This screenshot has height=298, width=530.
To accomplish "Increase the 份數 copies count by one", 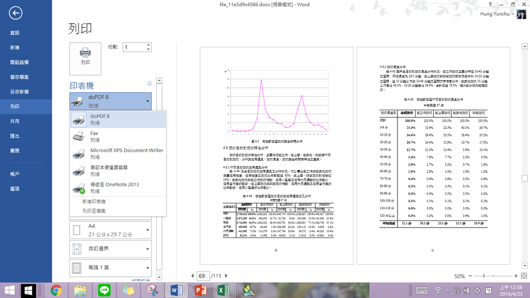I will pyautogui.click(x=149, y=44).
